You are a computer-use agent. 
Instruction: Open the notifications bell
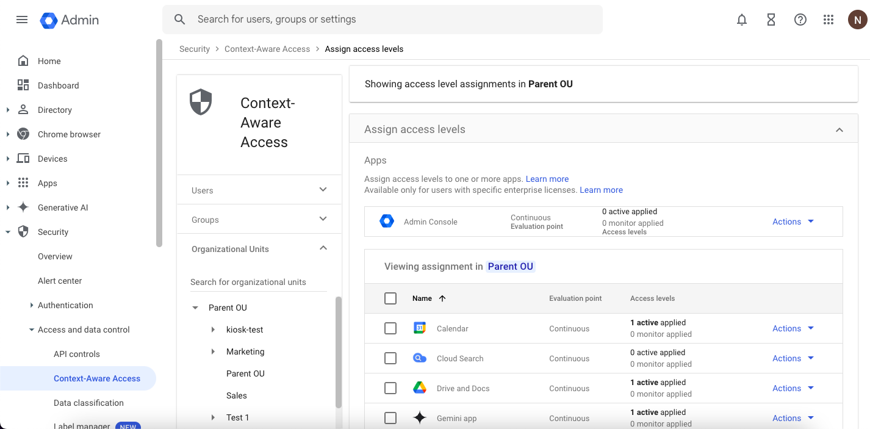tap(742, 20)
